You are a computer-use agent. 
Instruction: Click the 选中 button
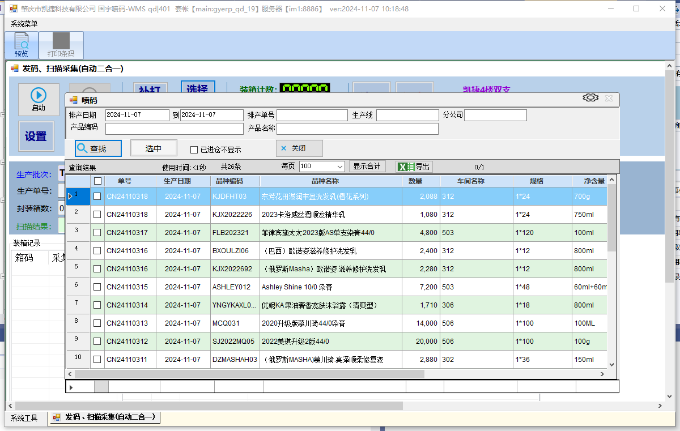[154, 148]
